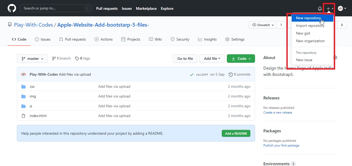Click "2 months ago" in the index.html row
352x166 pixels.
pyautogui.click(x=239, y=116)
